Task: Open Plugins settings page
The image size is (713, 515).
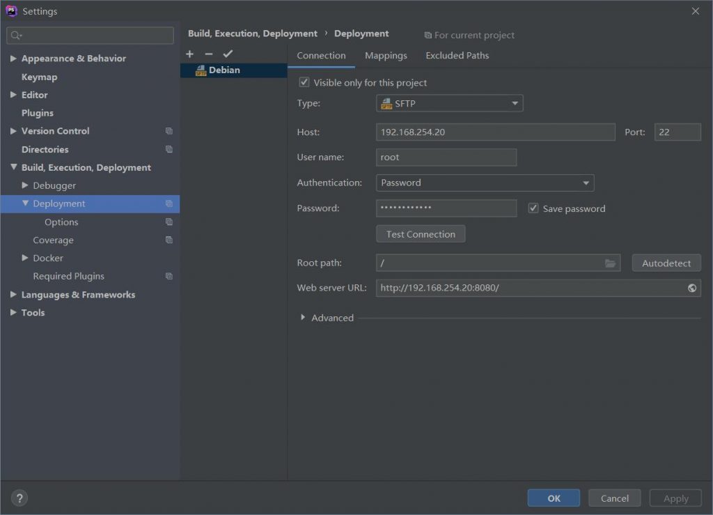Action: click(38, 113)
